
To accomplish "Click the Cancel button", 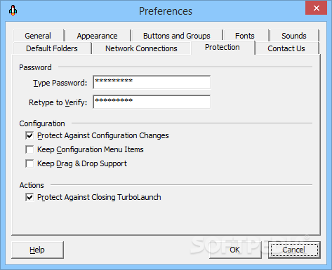I will click(294, 250).
